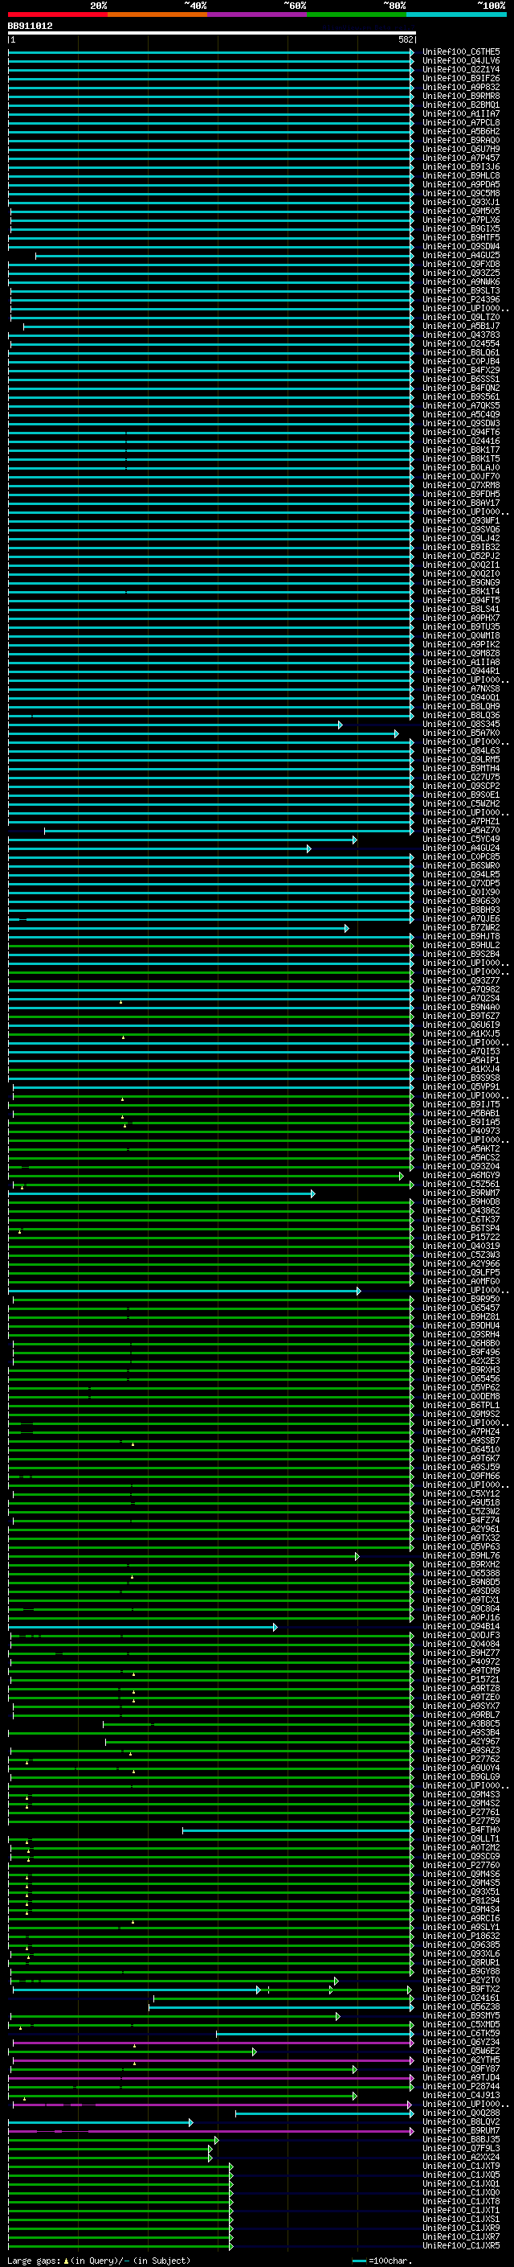Select the UniRef100_A2X2E3 label
Image resolution: width=514 pixels, height=2267 pixels.
[x=460, y=1361]
